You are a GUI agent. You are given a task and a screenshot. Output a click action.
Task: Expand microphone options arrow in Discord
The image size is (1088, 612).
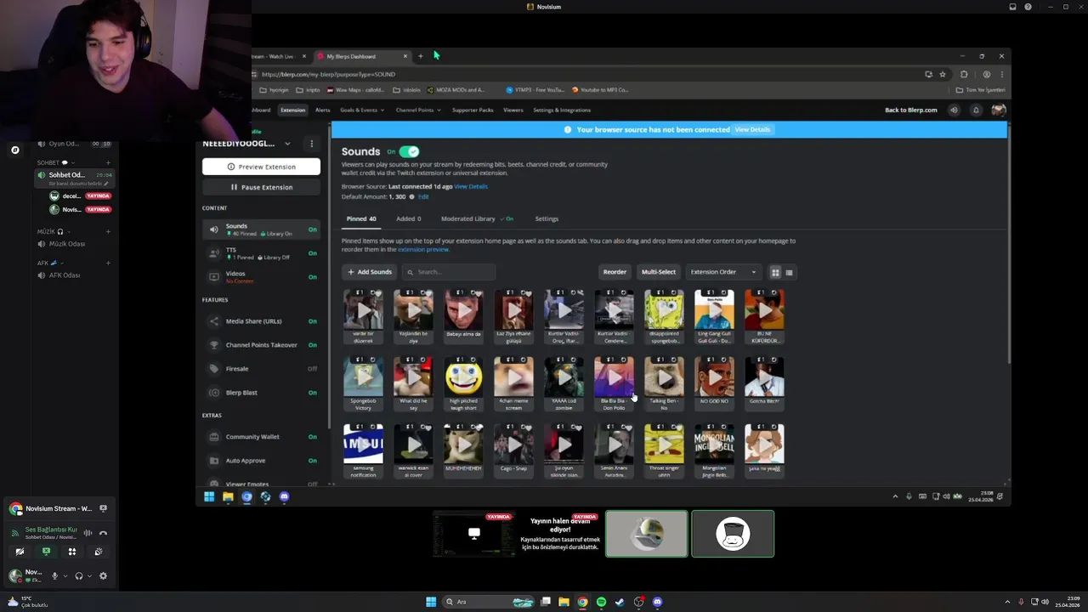pos(65,575)
